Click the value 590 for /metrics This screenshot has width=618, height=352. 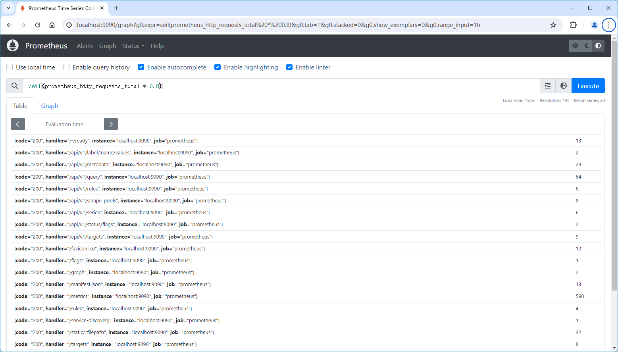tap(580, 296)
